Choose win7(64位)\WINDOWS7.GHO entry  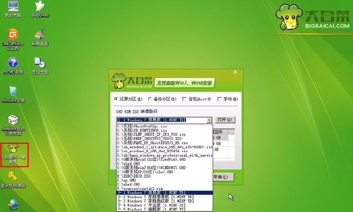[165, 168]
